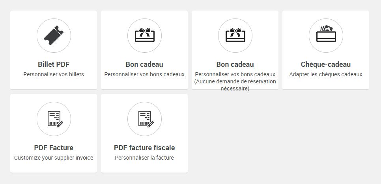Open Bon cadeau title beside Chèque-cadeau card
This screenshot has height=184, width=381.
[235, 64]
